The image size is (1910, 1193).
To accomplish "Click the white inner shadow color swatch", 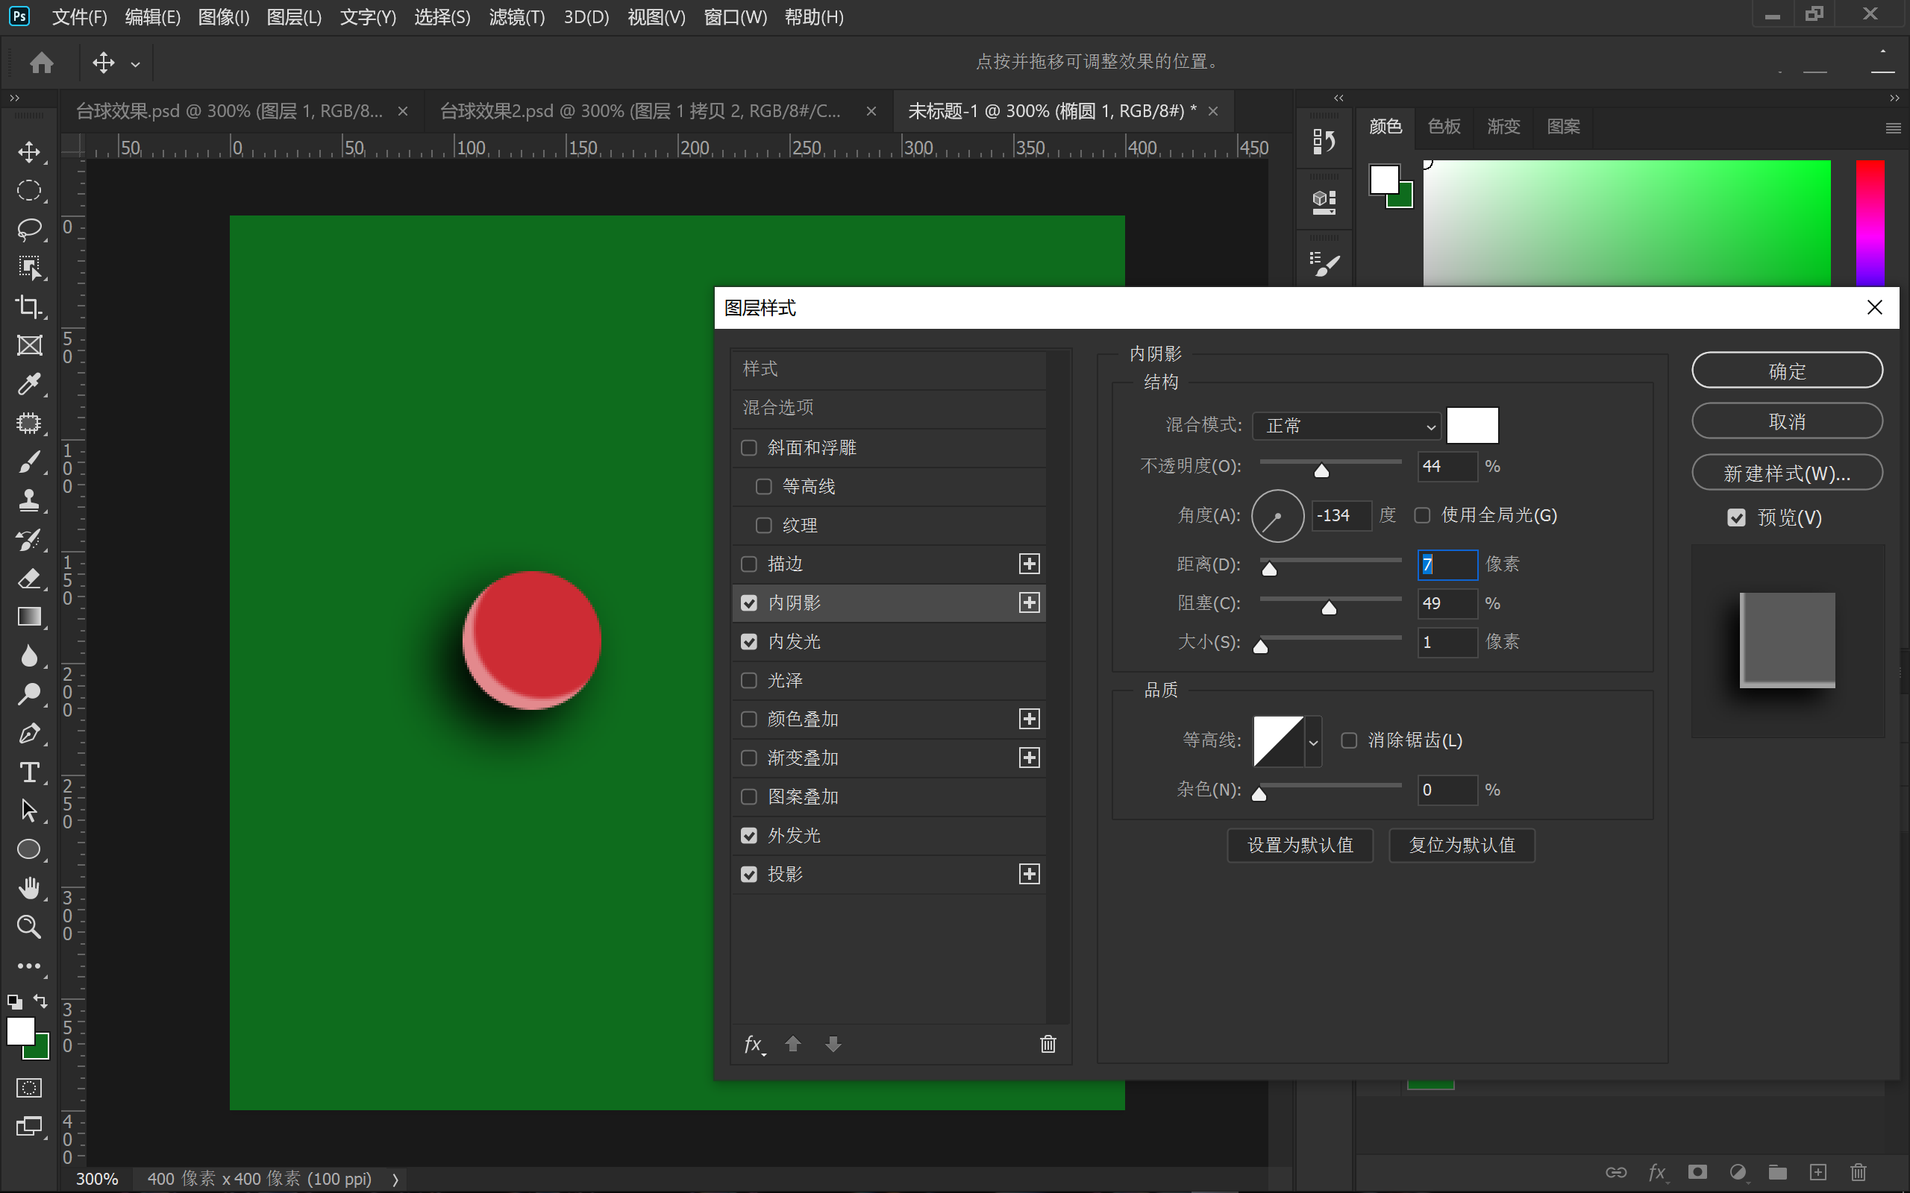I will click(1472, 426).
